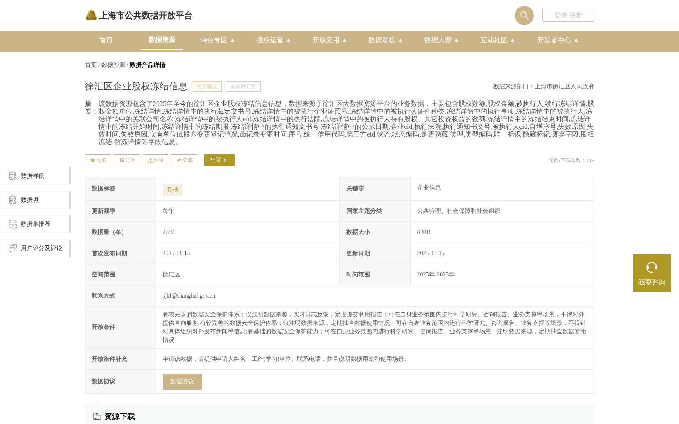Click the subscribe icon on 订阅
The height and width of the screenshot is (424, 679).
(x=122, y=160)
